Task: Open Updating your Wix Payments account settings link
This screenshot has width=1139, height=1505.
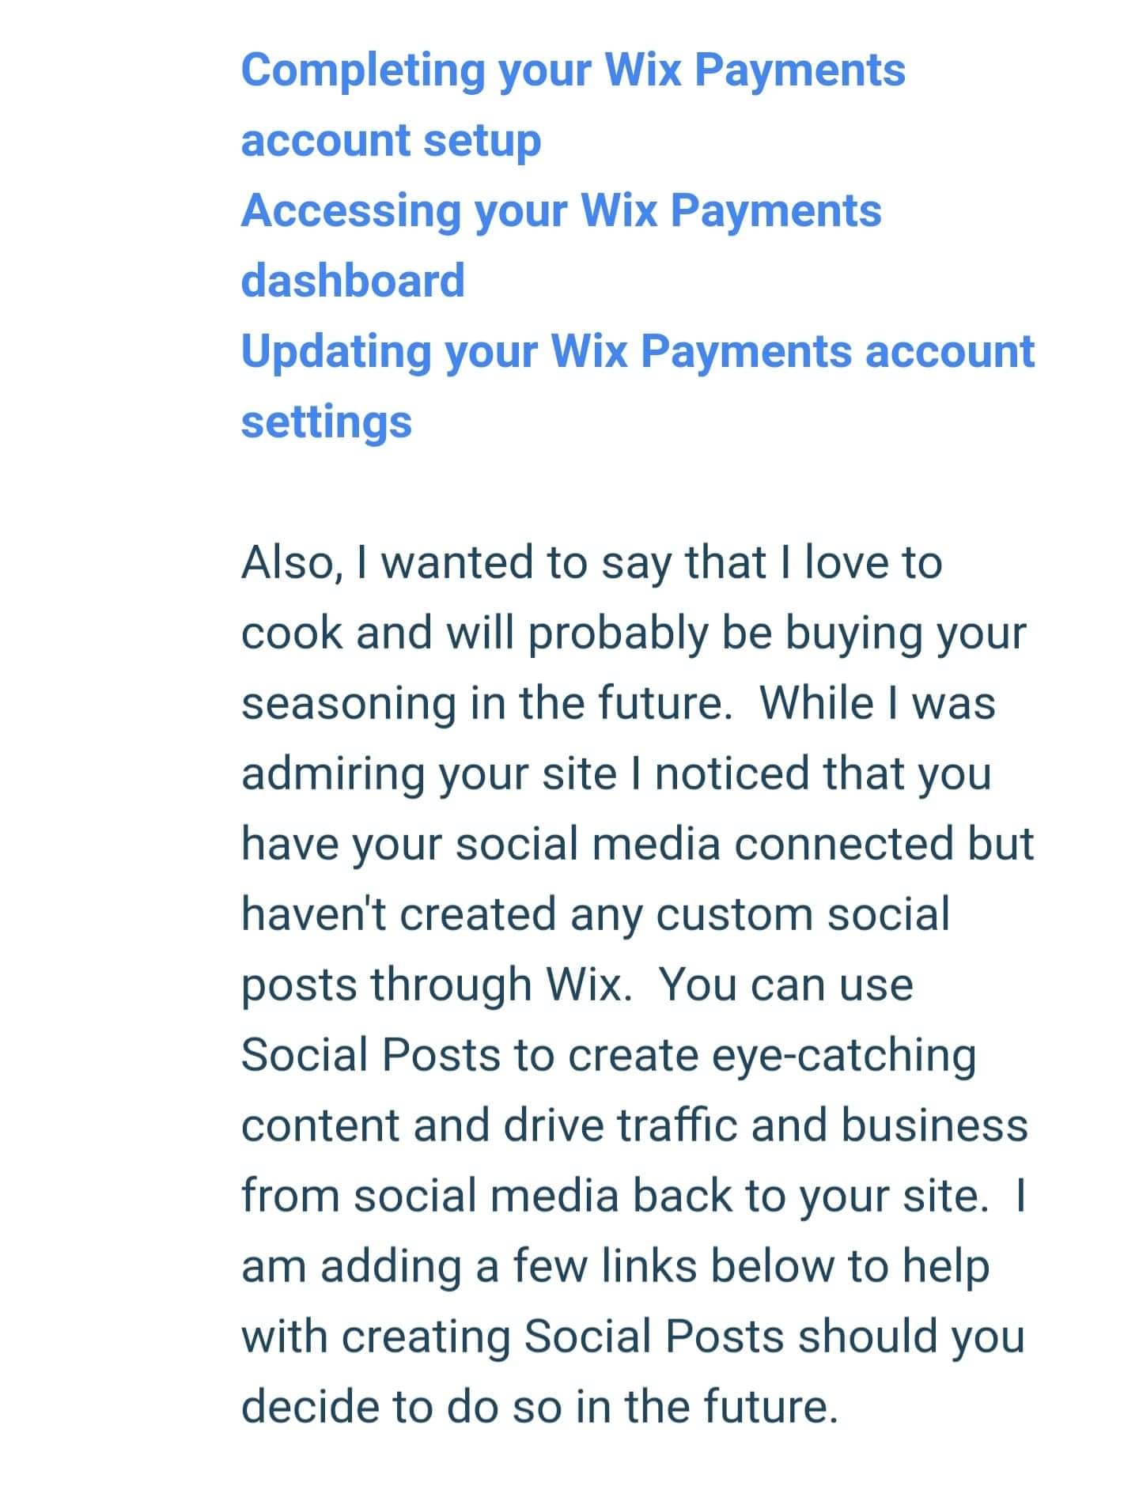Action: [x=637, y=351]
